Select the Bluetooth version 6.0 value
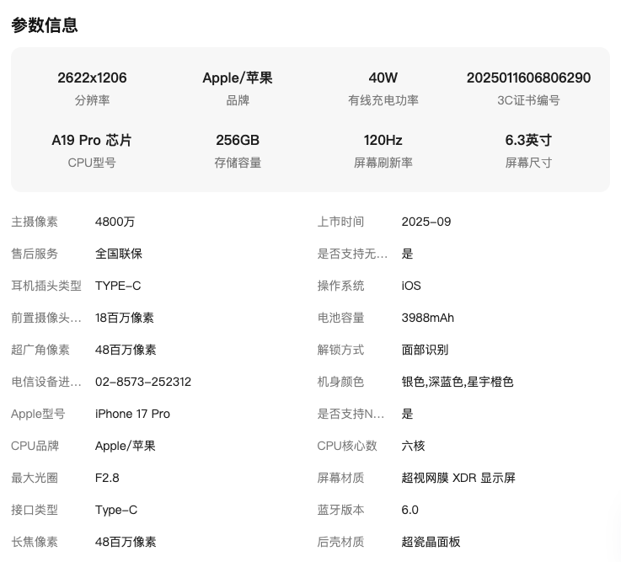Screen dimensions: 621x562 coord(410,510)
